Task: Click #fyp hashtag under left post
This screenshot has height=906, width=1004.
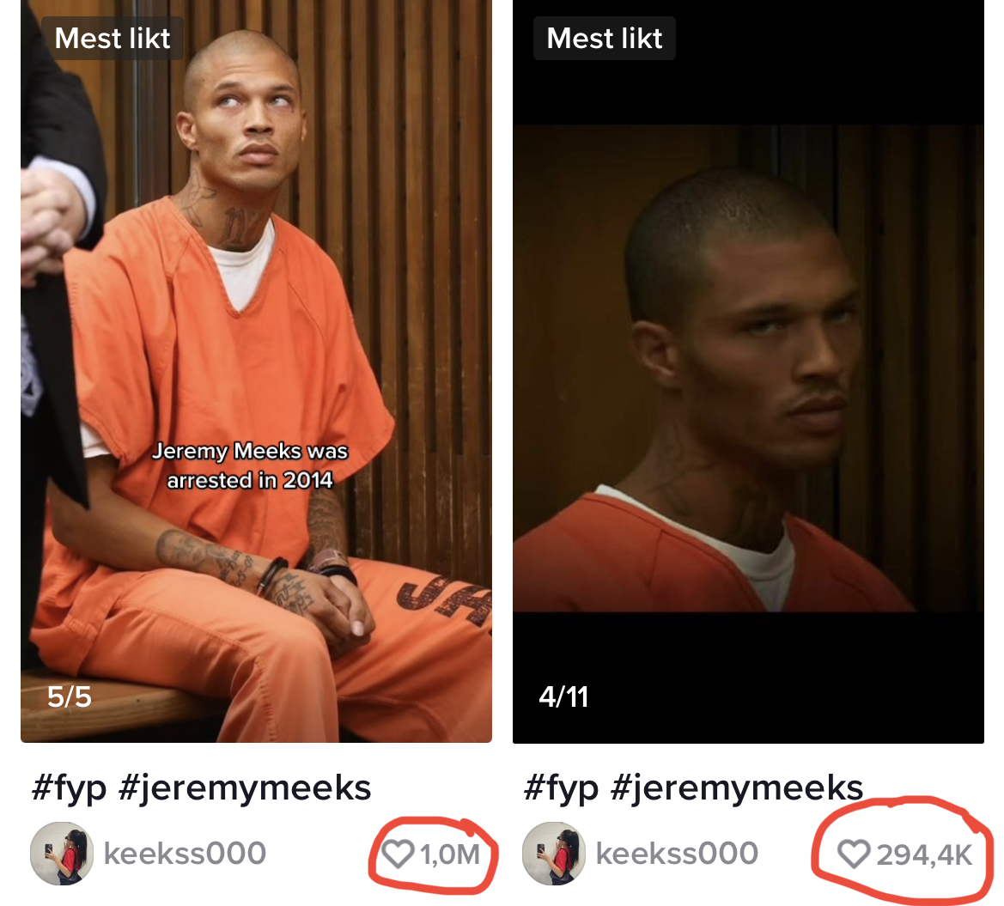Action: click(x=69, y=788)
